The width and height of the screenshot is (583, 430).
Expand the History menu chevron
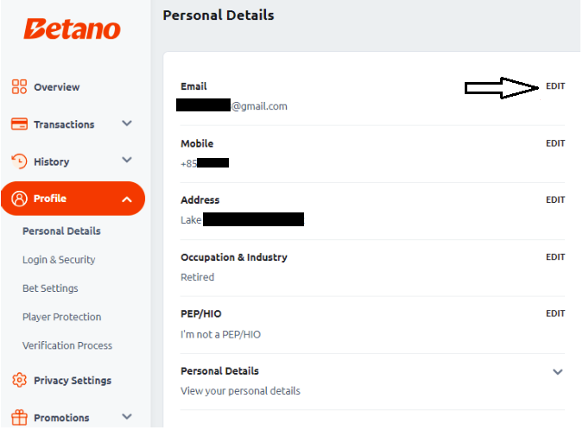tap(127, 161)
